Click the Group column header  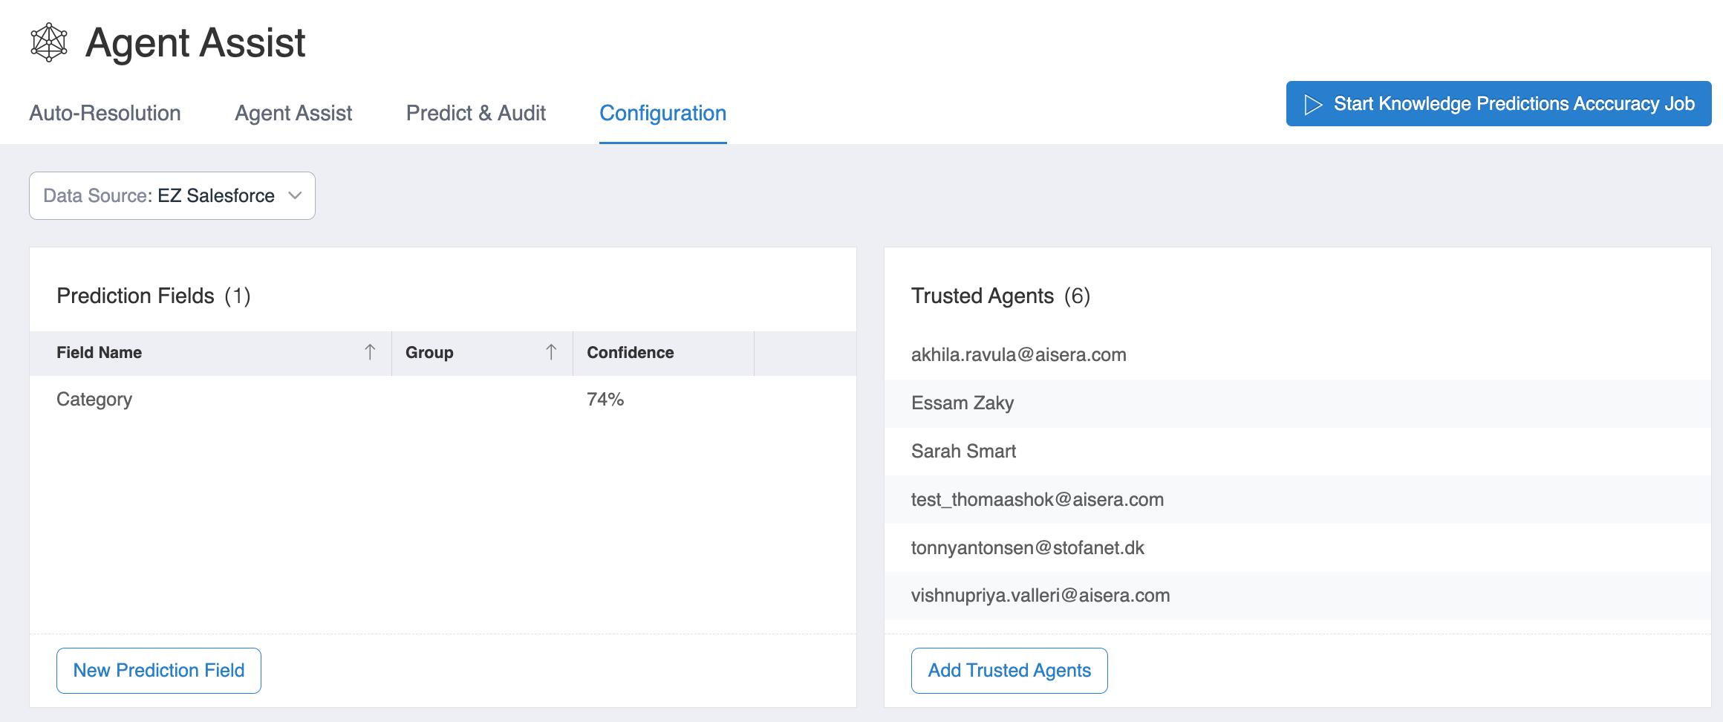482,353
